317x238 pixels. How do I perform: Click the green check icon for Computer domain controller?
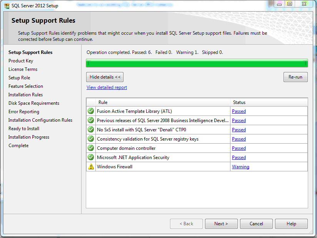click(x=91, y=148)
